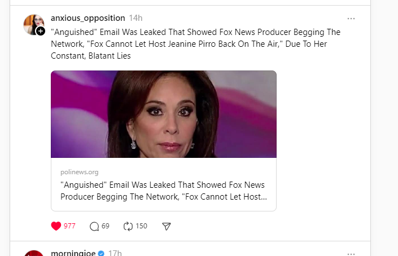Viewport: 398px width, 256px height.
Task: Click the 977 likes count
Action: 69,226
